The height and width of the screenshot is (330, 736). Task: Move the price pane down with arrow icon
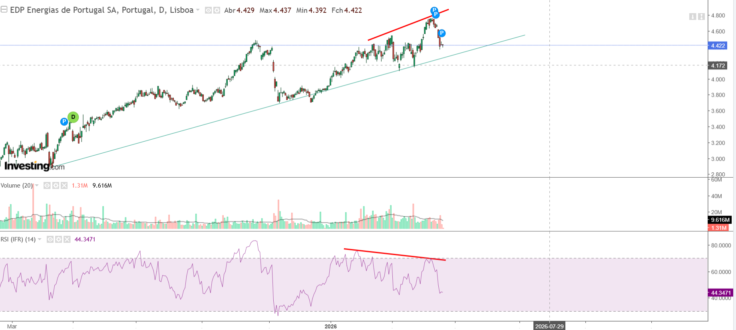click(692, 16)
